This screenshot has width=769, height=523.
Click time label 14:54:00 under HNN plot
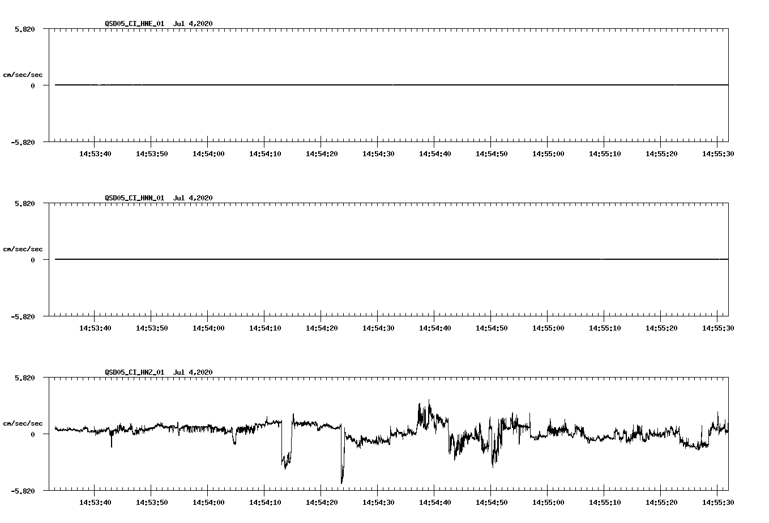click(208, 328)
